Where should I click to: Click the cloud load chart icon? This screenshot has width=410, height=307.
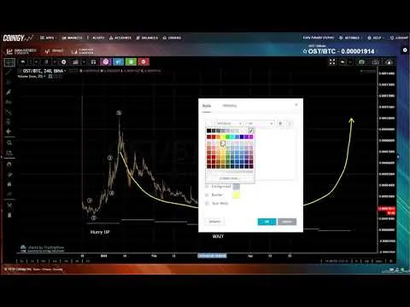389,62
